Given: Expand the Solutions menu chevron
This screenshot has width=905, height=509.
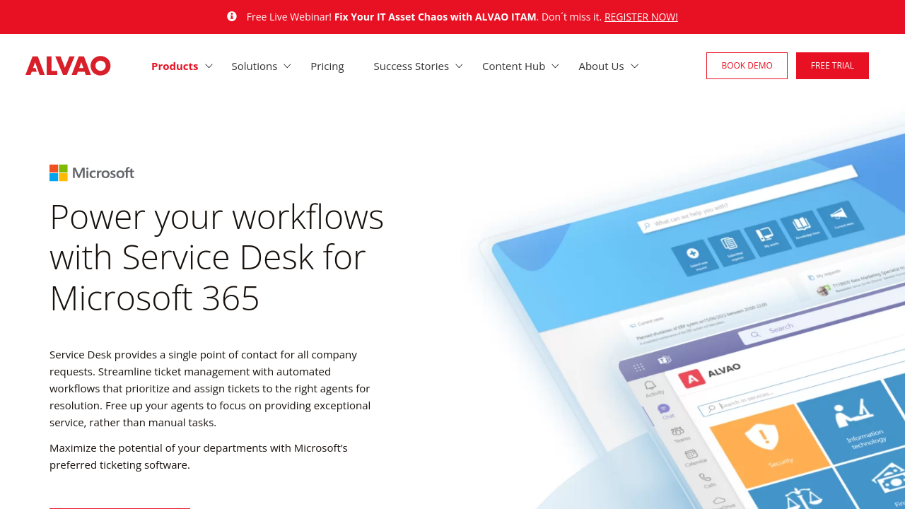Looking at the screenshot, I should (287, 66).
